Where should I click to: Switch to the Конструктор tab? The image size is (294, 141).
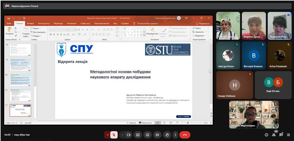44,23
